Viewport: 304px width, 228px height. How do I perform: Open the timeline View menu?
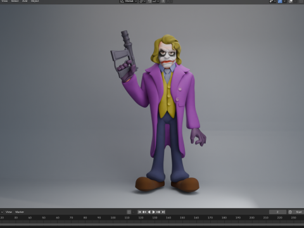(x=9, y=212)
